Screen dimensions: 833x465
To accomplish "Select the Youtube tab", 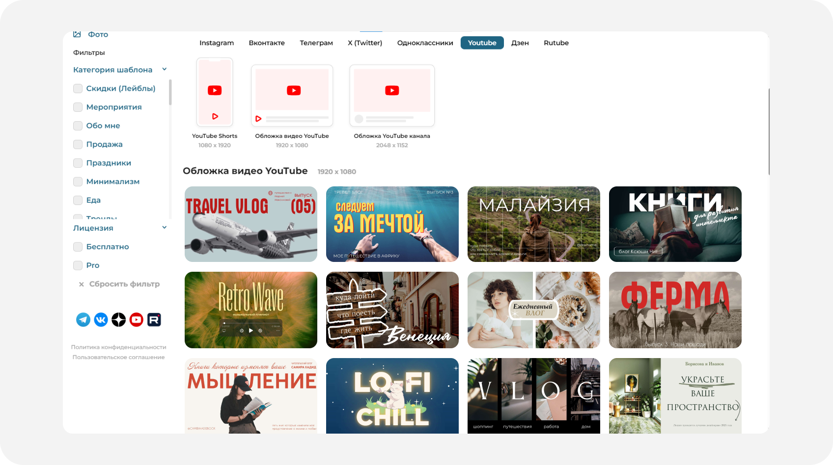I will 482,43.
